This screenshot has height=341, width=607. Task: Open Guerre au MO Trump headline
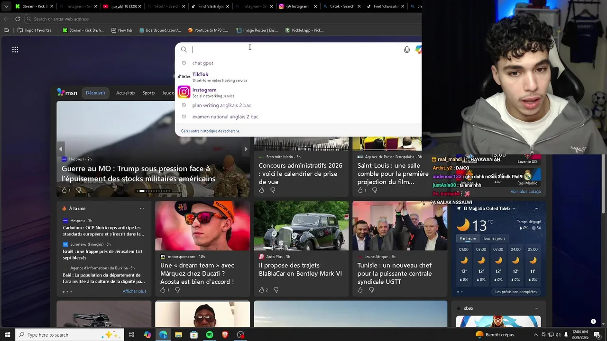(x=138, y=173)
